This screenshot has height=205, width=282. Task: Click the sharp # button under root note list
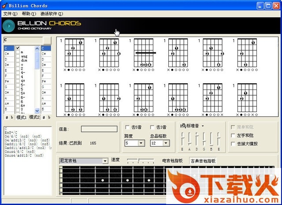point(7,118)
